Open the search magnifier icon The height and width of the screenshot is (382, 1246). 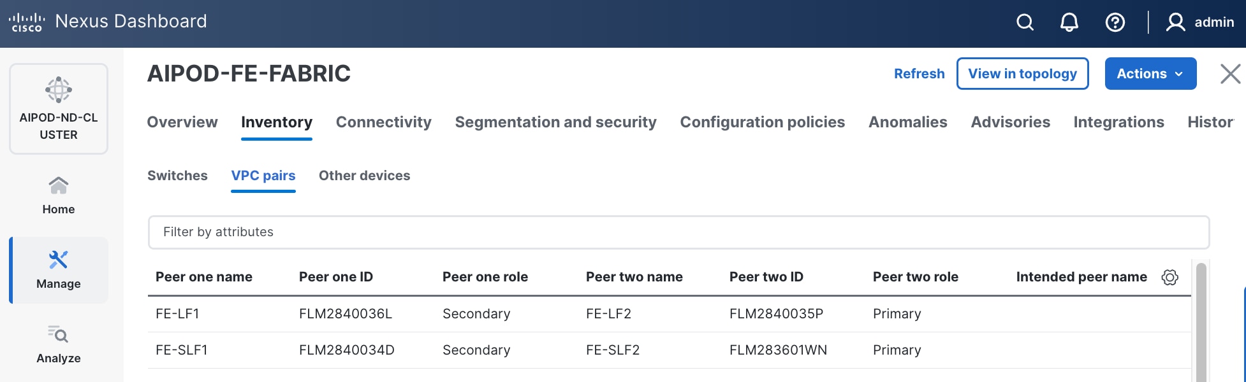click(1025, 22)
